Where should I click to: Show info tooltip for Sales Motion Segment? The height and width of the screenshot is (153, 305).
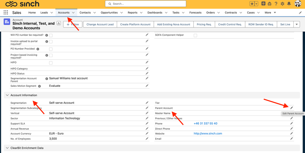click(39, 86)
